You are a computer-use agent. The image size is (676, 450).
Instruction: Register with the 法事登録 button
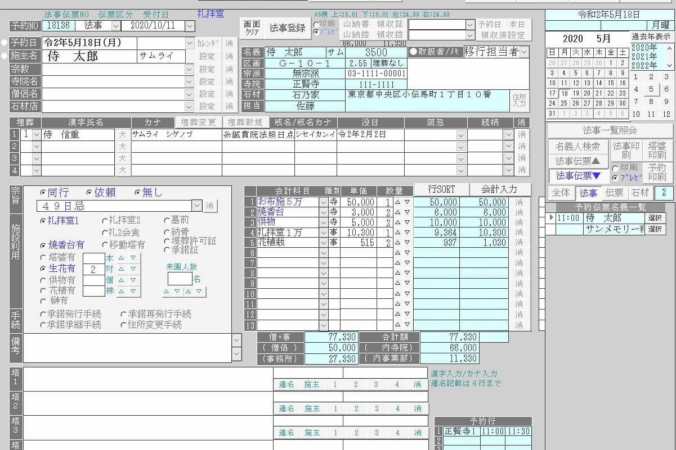[x=287, y=28]
